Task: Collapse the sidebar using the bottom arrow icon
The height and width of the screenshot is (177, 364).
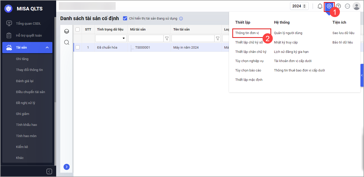Action: [49, 171]
